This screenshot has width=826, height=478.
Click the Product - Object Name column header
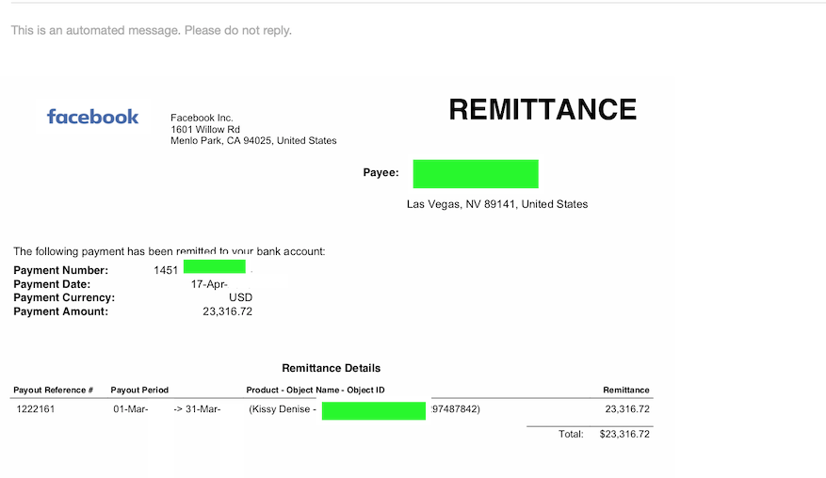click(x=316, y=390)
